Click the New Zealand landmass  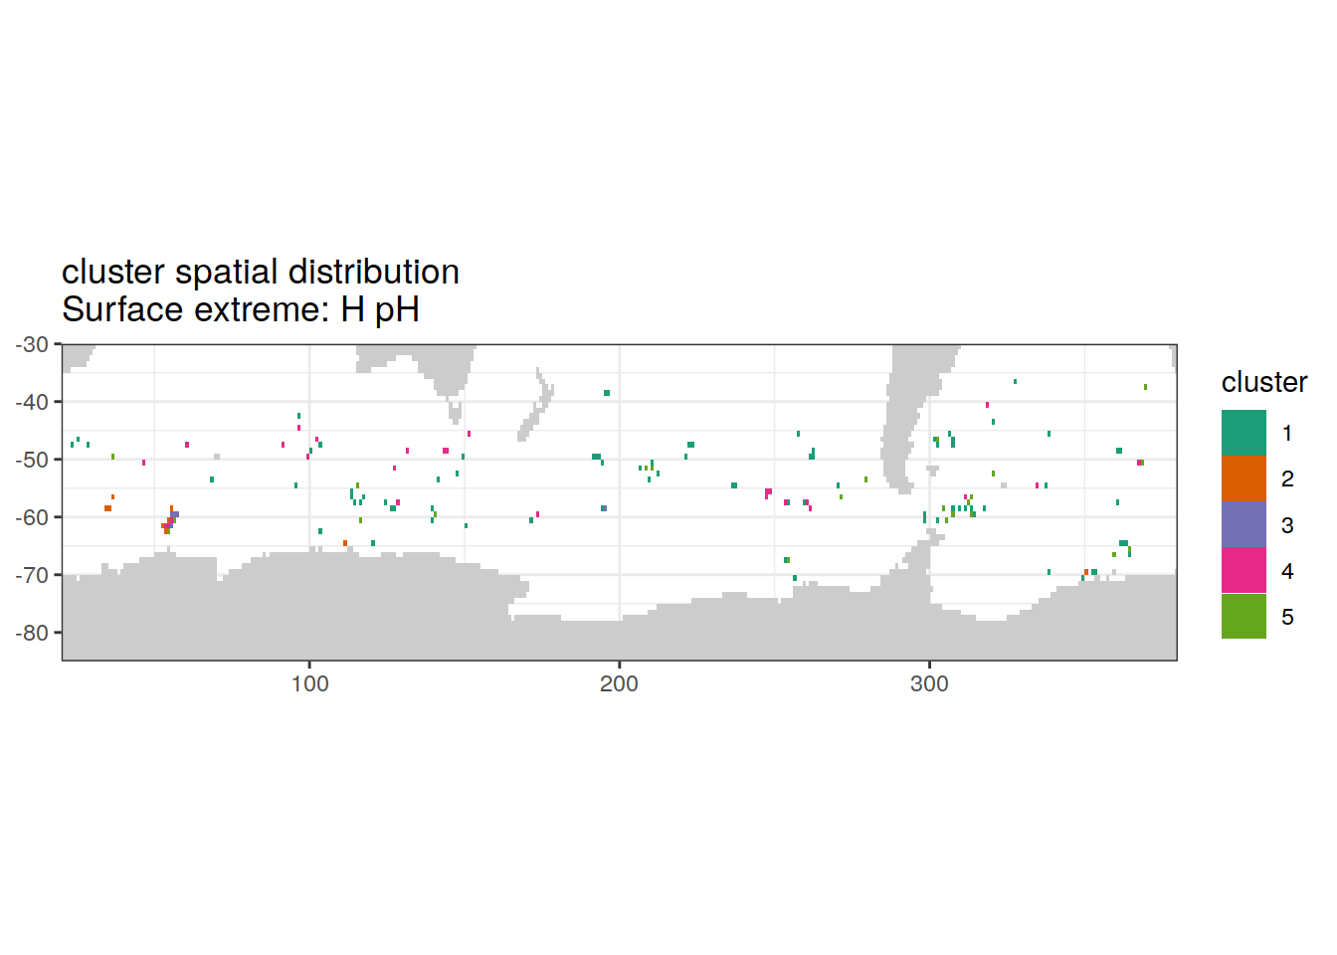(x=537, y=408)
